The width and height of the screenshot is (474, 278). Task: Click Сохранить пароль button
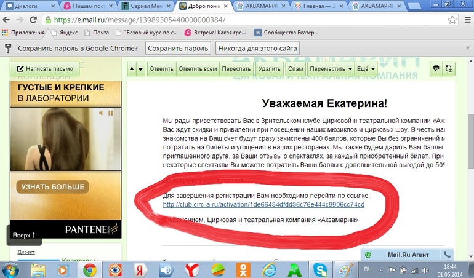pos(178,49)
